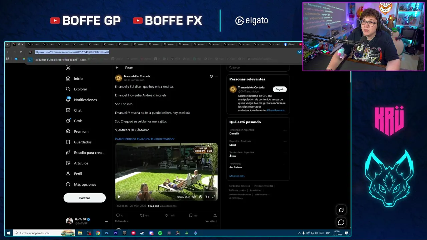Image resolution: width=427 pixels, height=240 pixels.
Task: Open Spotify from the taskbar
Action: click(160, 233)
